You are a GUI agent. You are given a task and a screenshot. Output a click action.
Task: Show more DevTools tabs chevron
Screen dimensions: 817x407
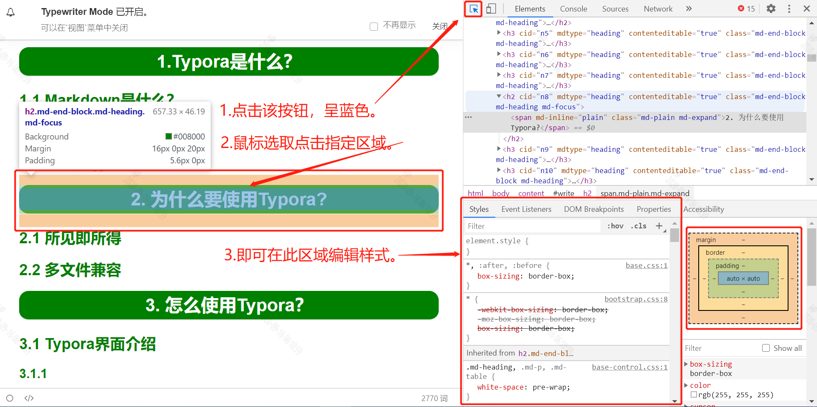pos(688,9)
